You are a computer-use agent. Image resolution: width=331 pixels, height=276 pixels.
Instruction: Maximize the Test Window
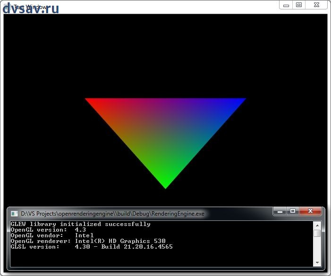(298, 5)
